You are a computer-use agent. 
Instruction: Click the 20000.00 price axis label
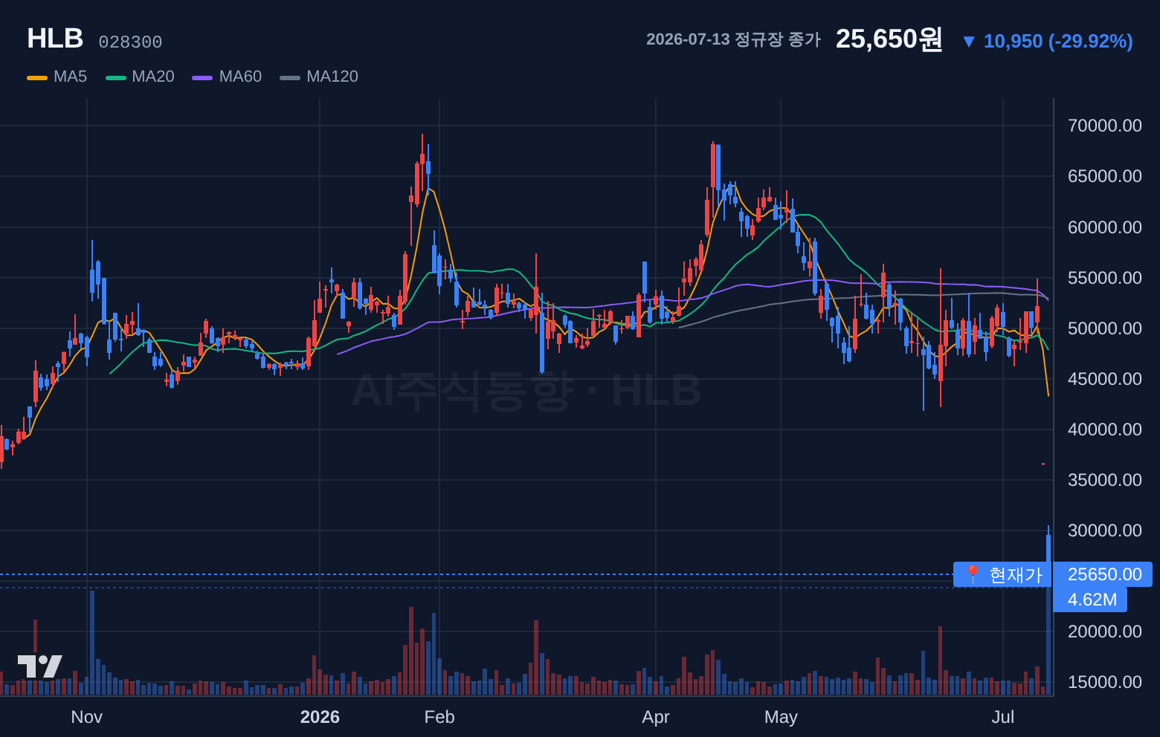point(1104,632)
